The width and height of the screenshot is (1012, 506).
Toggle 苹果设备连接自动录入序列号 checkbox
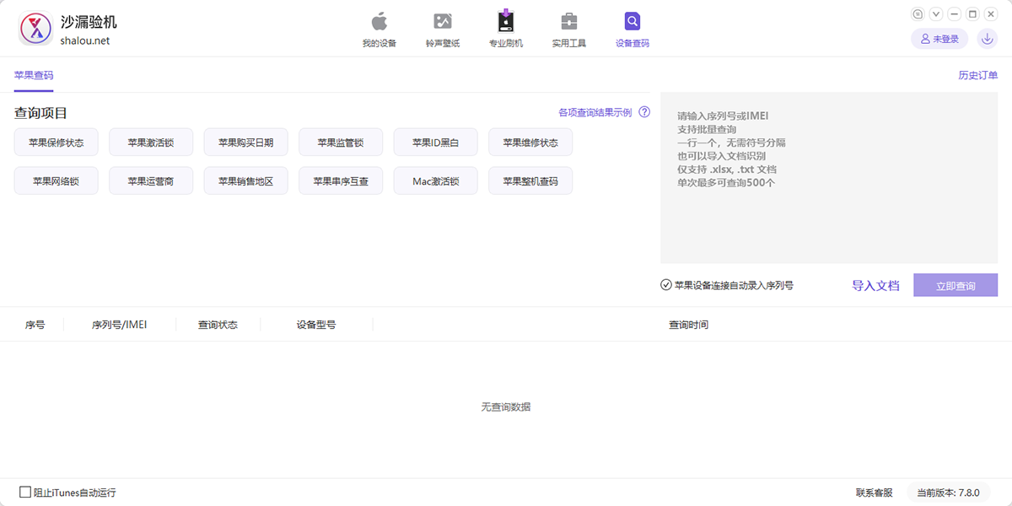(x=666, y=285)
